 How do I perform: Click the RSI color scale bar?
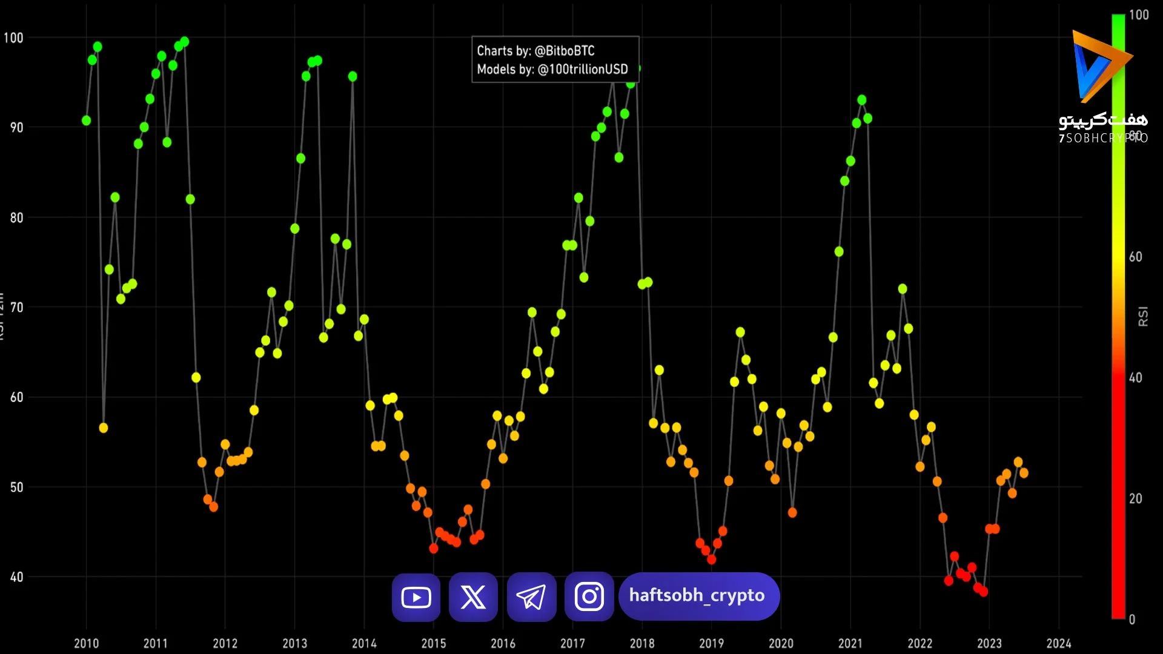coord(1118,316)
